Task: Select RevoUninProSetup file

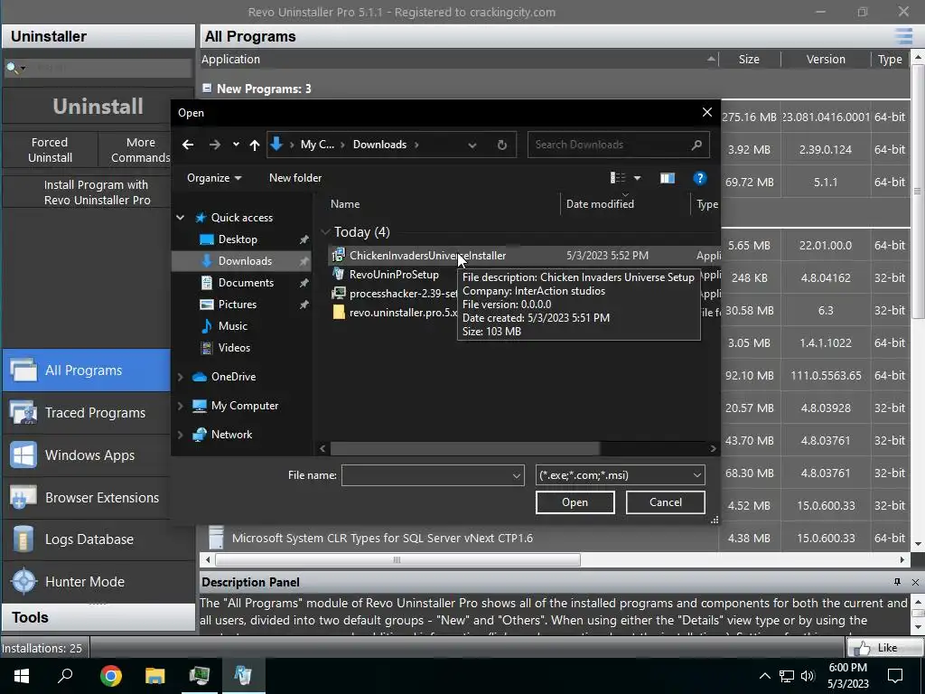Action: pos(394,275)
